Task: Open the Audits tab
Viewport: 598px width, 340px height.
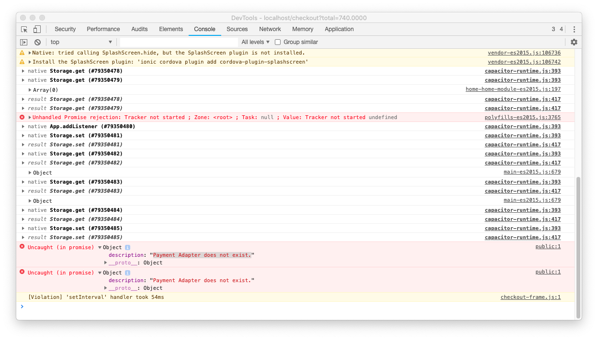Action: (x=139, y=29)
